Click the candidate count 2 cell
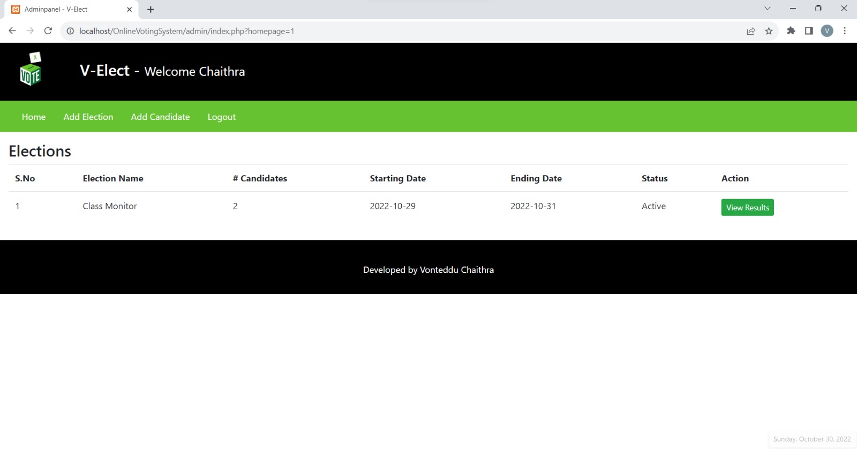 point(235,206)
